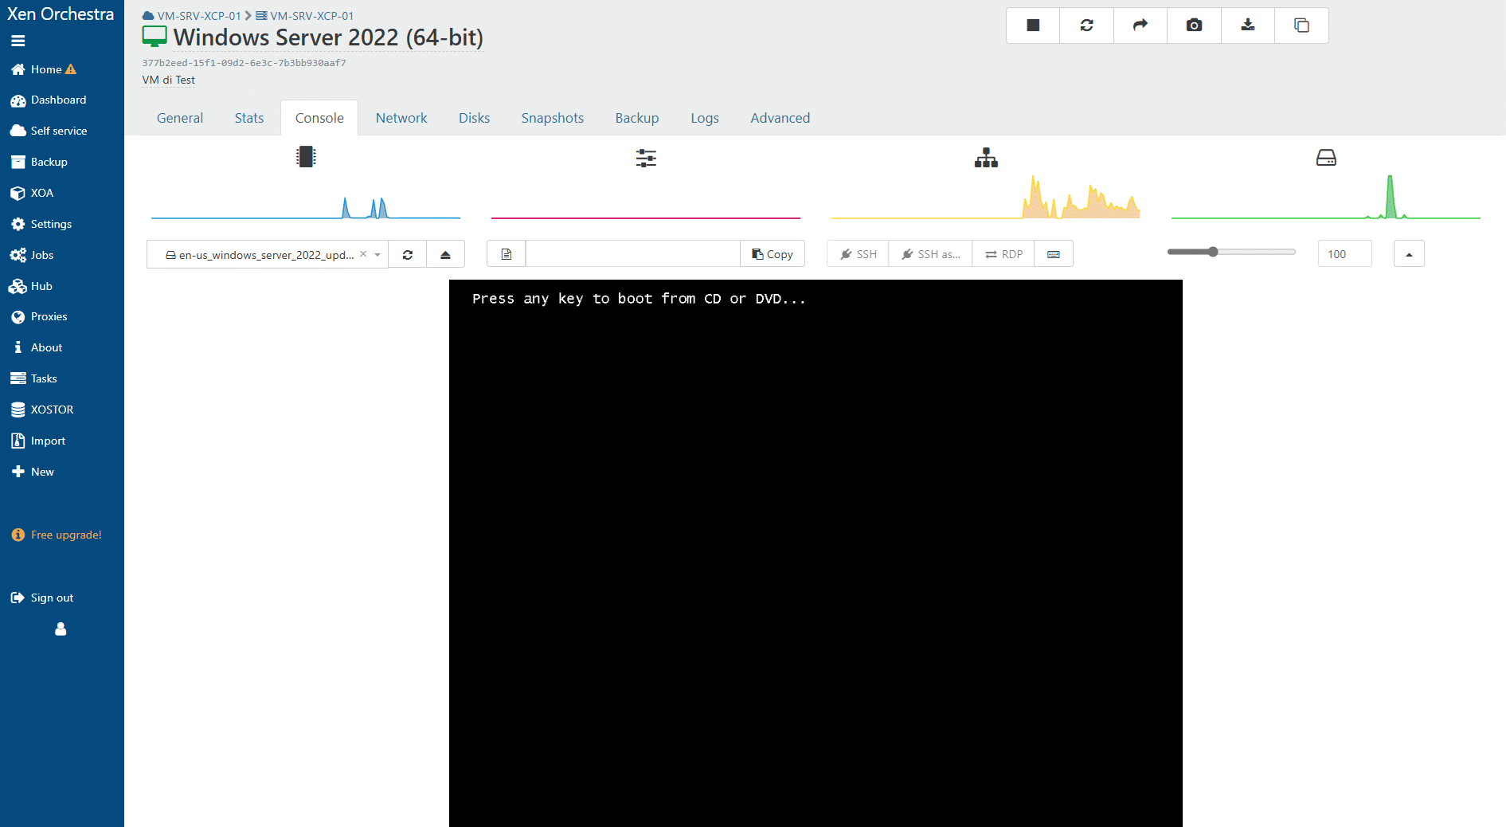Viewport: 1506px width, 827px height.
Task: Open Proxies in the sidebar
Action: pos(39,316)
